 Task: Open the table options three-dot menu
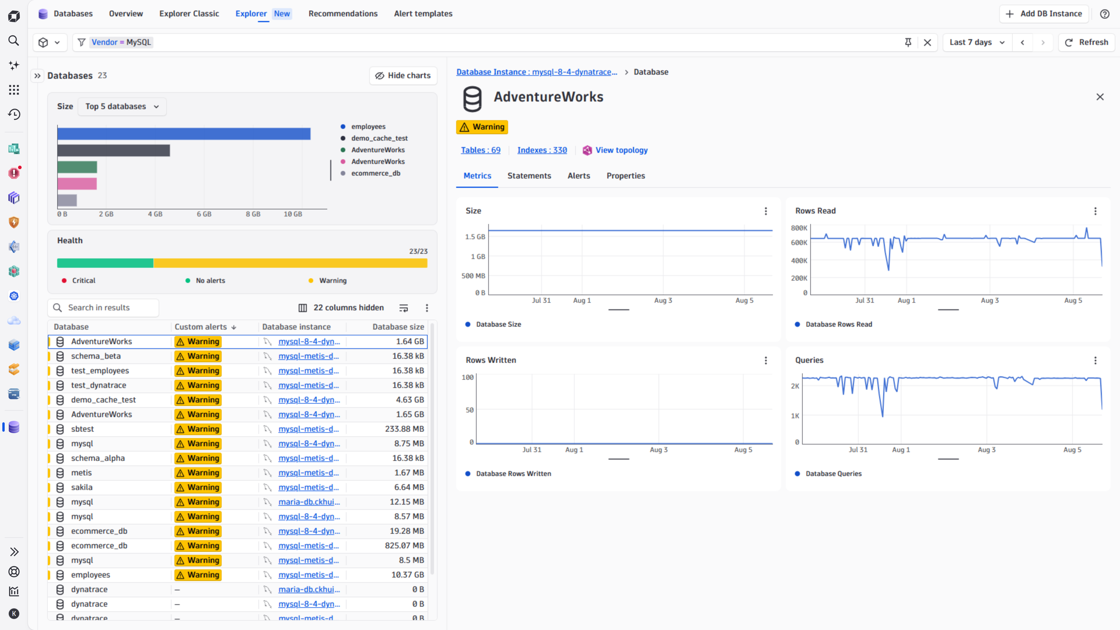[427, 308]
